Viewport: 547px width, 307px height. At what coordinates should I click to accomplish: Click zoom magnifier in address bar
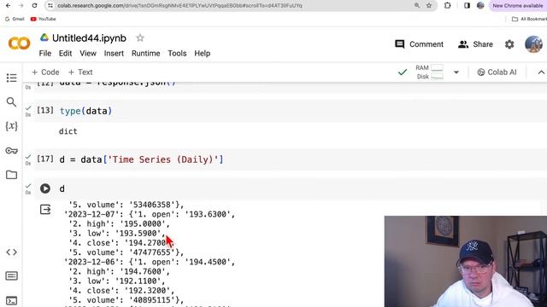tap(417, 6)
